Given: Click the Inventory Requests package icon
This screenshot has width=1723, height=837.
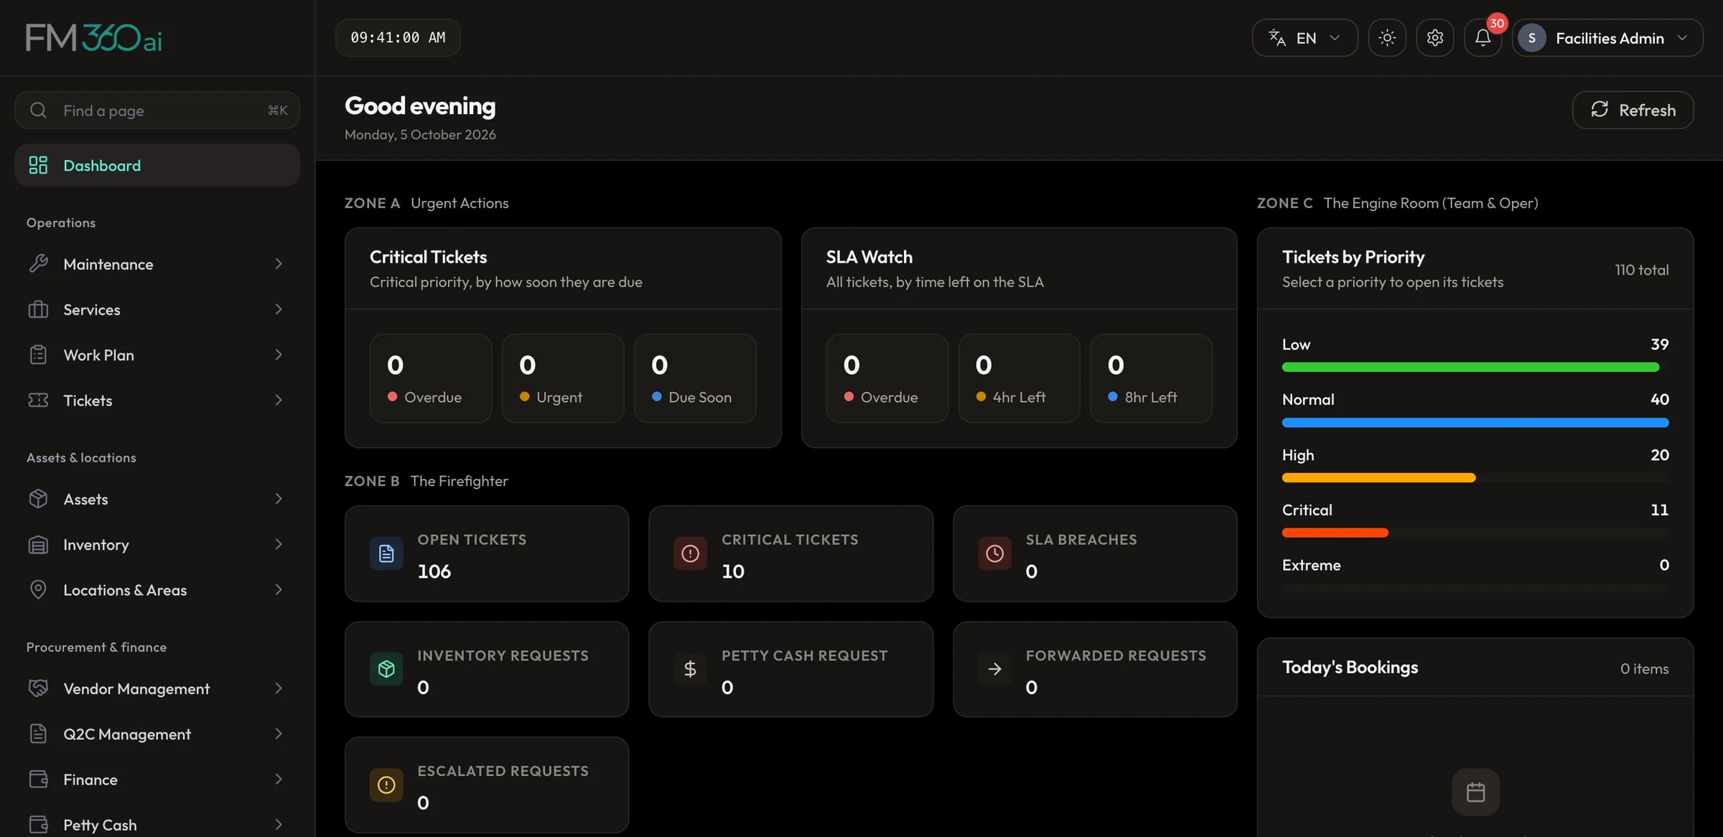Looking at the screenshot, I should pyautogui.click(x=386, y=669).
